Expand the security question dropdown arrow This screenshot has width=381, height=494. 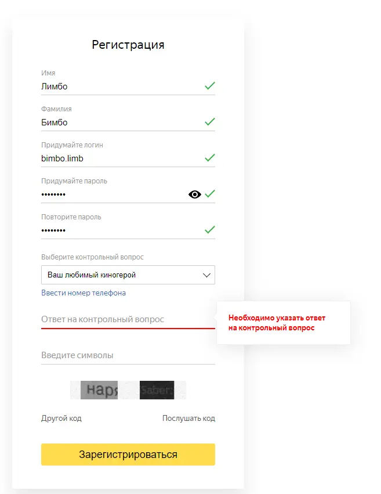206,275
